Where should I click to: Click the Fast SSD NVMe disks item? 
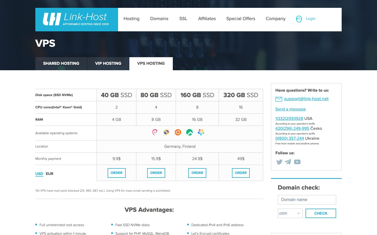click(x=132, y=225)
